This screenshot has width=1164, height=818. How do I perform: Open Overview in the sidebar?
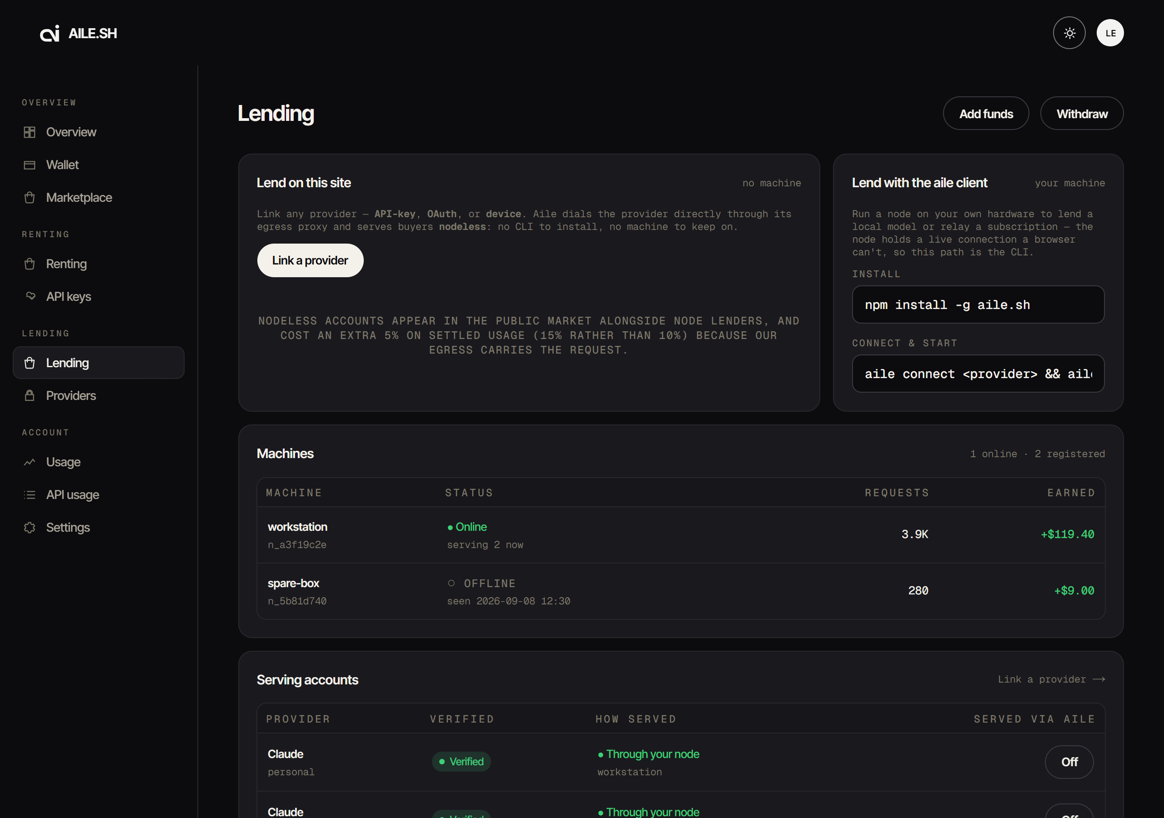[98, 132]
